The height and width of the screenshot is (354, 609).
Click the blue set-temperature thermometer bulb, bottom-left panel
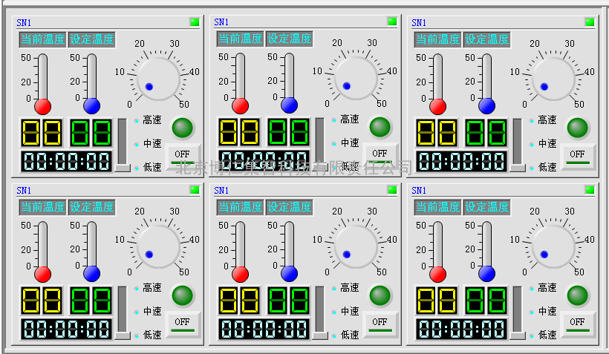tap(91, 273)
